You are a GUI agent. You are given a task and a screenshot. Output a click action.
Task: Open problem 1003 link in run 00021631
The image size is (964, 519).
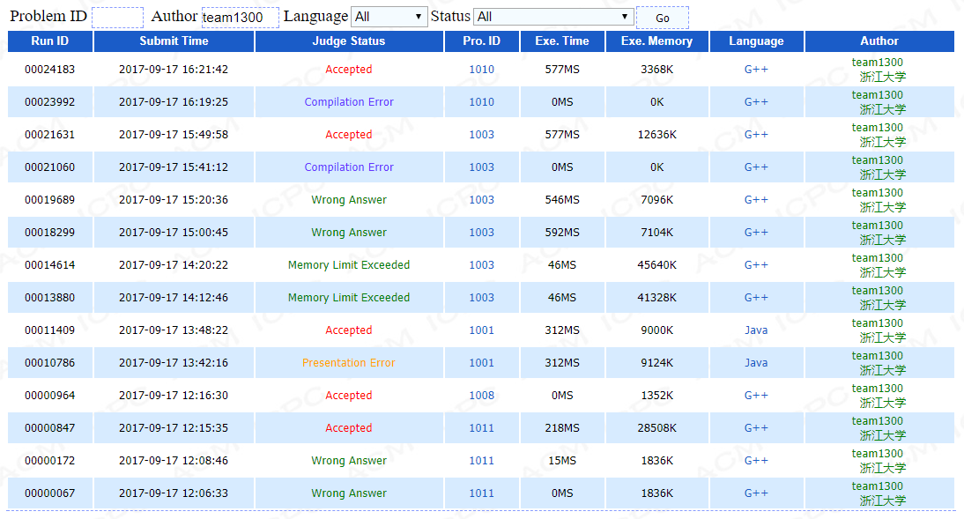pos(481,135)
